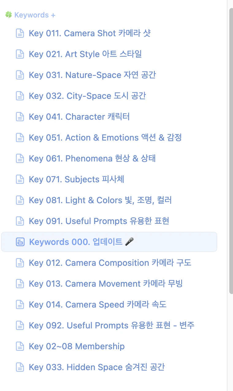Click the page icon next to Key 033 Hidden Space

click(20, 367)
